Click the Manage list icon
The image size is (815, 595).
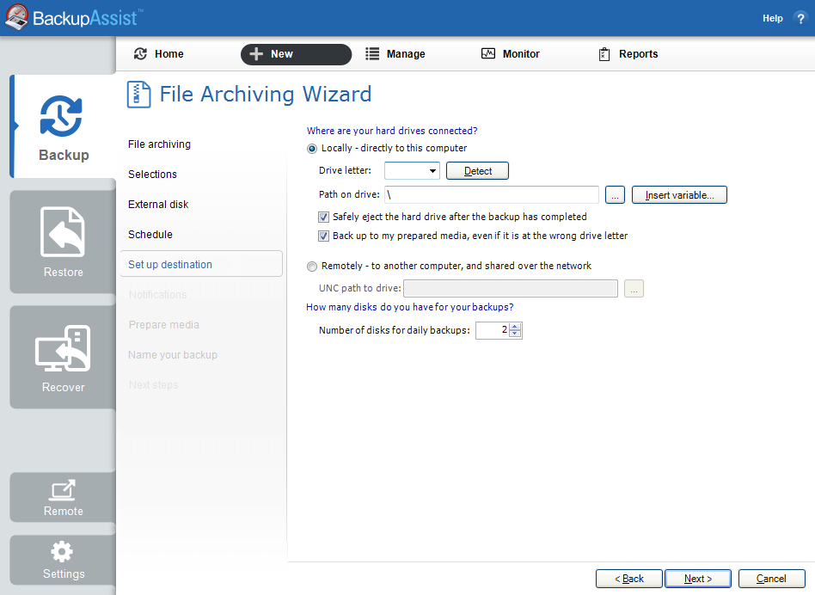click(372, 54)
